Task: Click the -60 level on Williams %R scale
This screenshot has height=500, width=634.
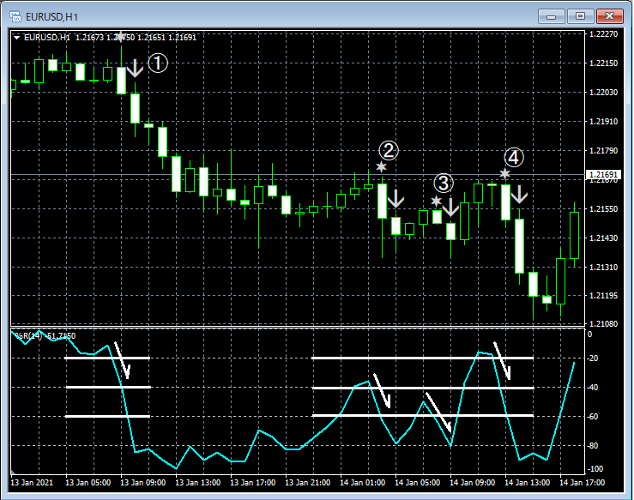Action: click(593, 417)
